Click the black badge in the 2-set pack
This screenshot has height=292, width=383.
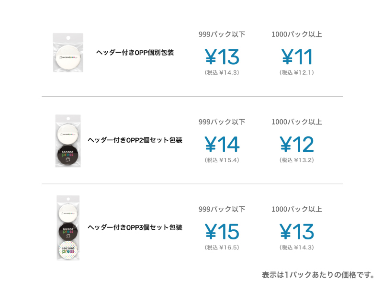click(x=68, y=155)
